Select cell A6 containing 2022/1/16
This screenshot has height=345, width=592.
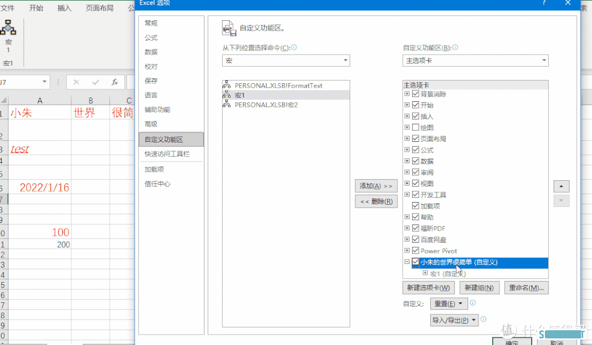[39, 187]
